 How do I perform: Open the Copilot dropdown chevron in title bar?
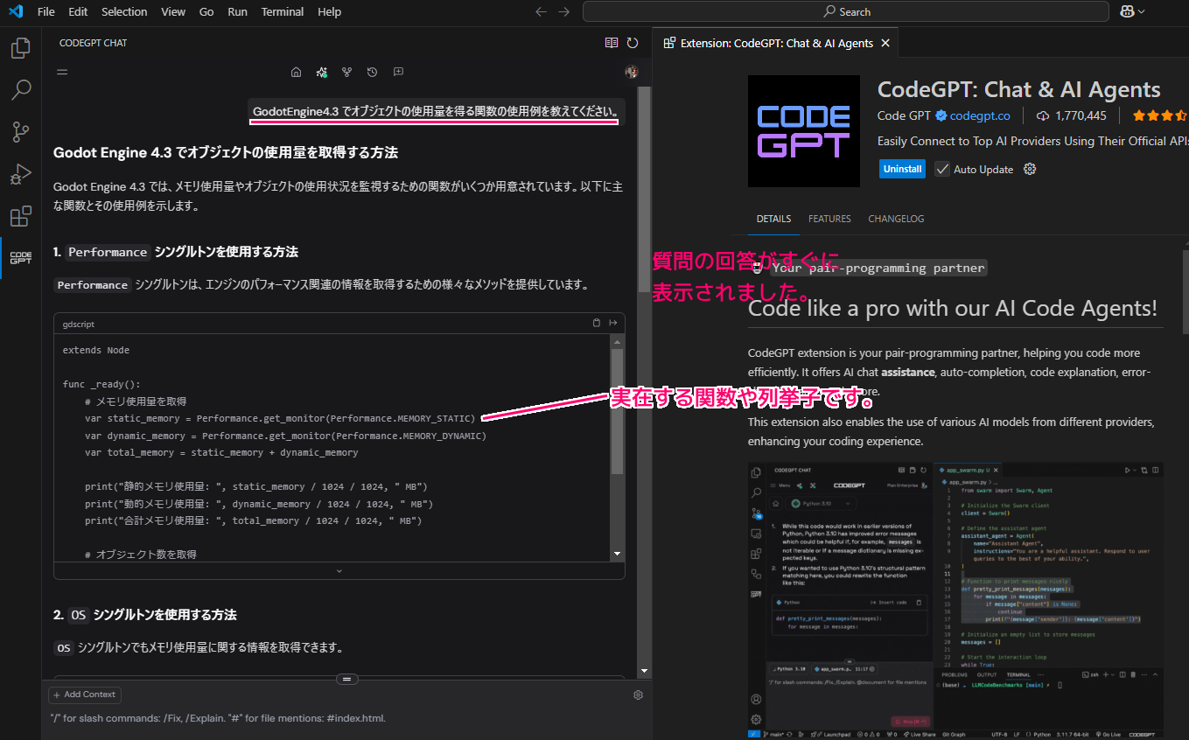pyautogui.click(x=1142, y=11)
